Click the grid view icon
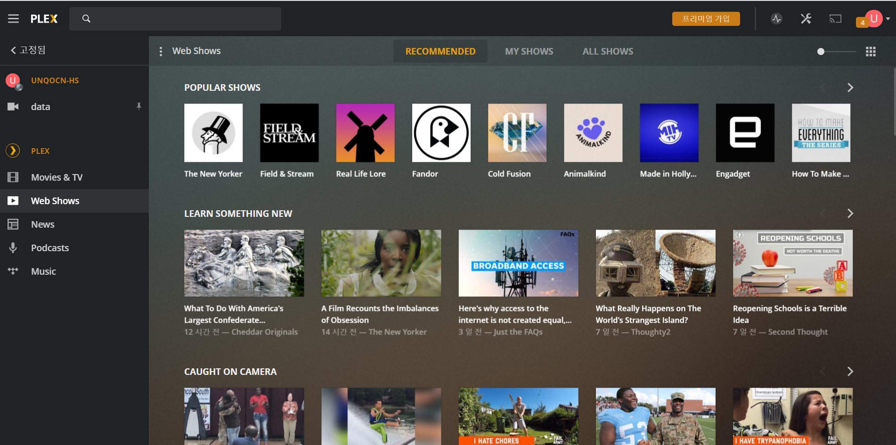896x445 pixels. point(871,51)
